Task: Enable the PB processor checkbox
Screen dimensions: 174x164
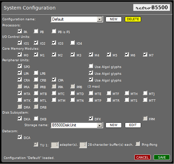Action: (36, 31)
